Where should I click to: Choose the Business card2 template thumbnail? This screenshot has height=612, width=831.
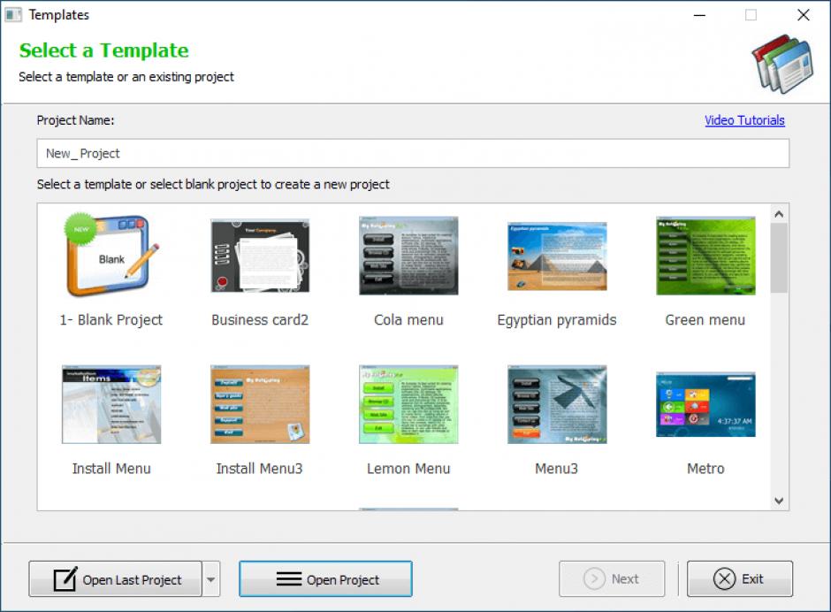260,256
